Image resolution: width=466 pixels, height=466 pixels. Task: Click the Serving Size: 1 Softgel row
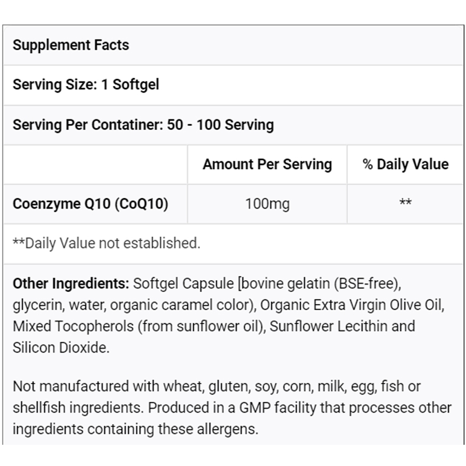tap(86, 84)
